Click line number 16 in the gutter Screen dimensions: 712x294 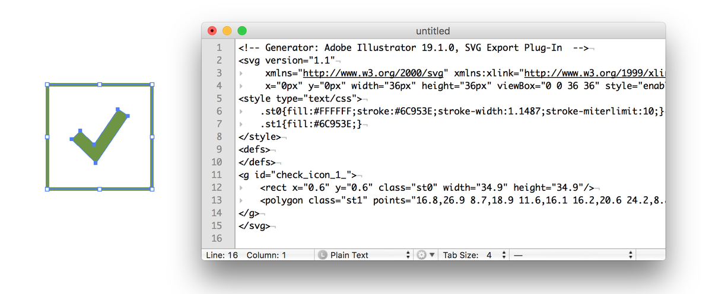pyautogui.click(x=217, y=238)
